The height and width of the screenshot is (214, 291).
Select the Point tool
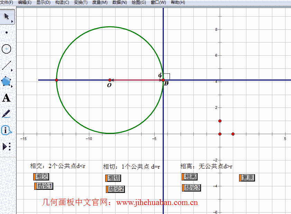coord(7,32)
